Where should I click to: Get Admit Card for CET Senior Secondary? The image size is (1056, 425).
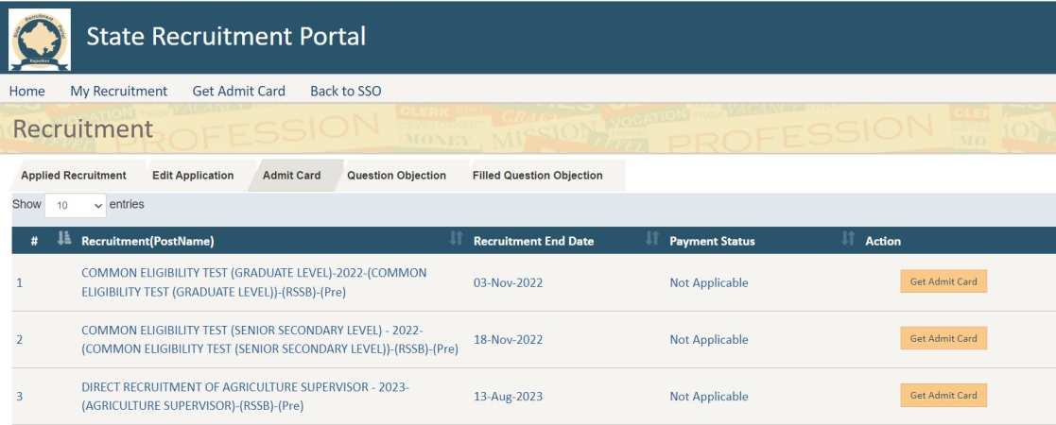[x=943, y=338]
